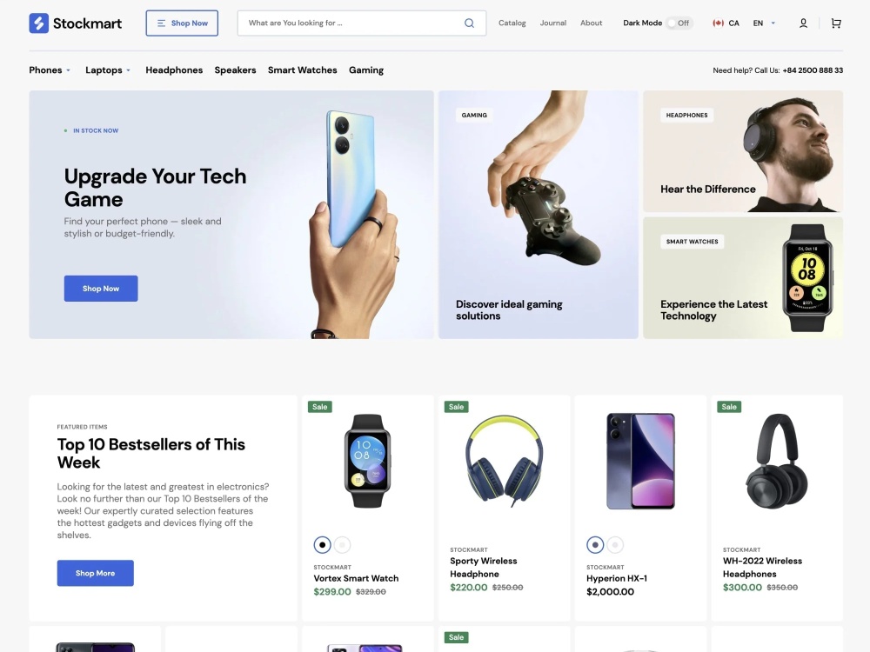Open the Catalog link in header
This screenshot has width=870, height=652.
click(512, 23)
